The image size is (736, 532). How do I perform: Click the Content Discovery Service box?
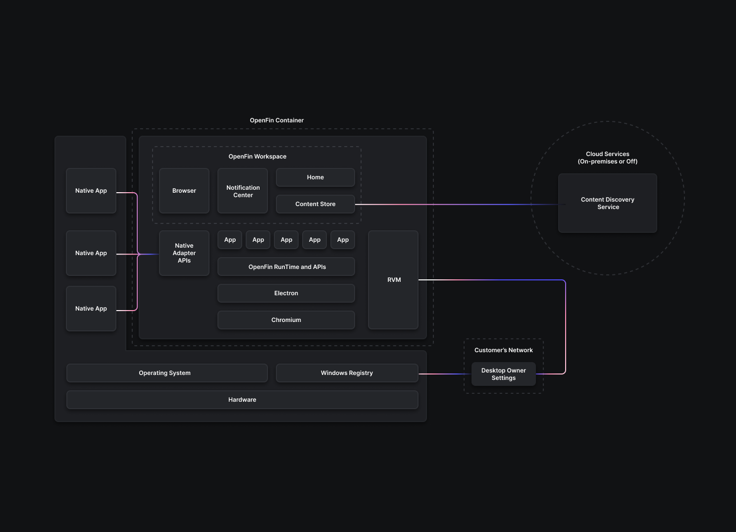[x=608, y=203]
